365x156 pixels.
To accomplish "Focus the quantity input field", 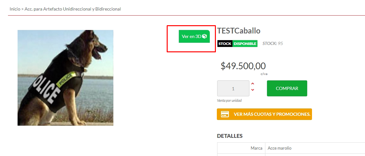I will coord(233,88).
